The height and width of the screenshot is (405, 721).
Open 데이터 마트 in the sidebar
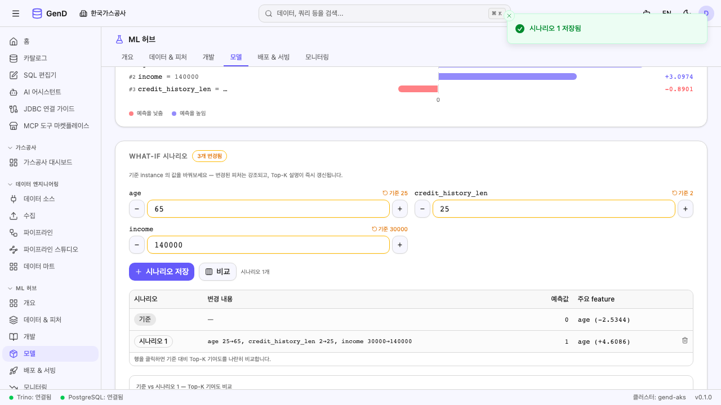pos(51,267)
